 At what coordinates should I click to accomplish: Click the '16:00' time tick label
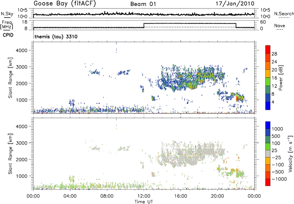pyautogui.click(x=180, y=196)
